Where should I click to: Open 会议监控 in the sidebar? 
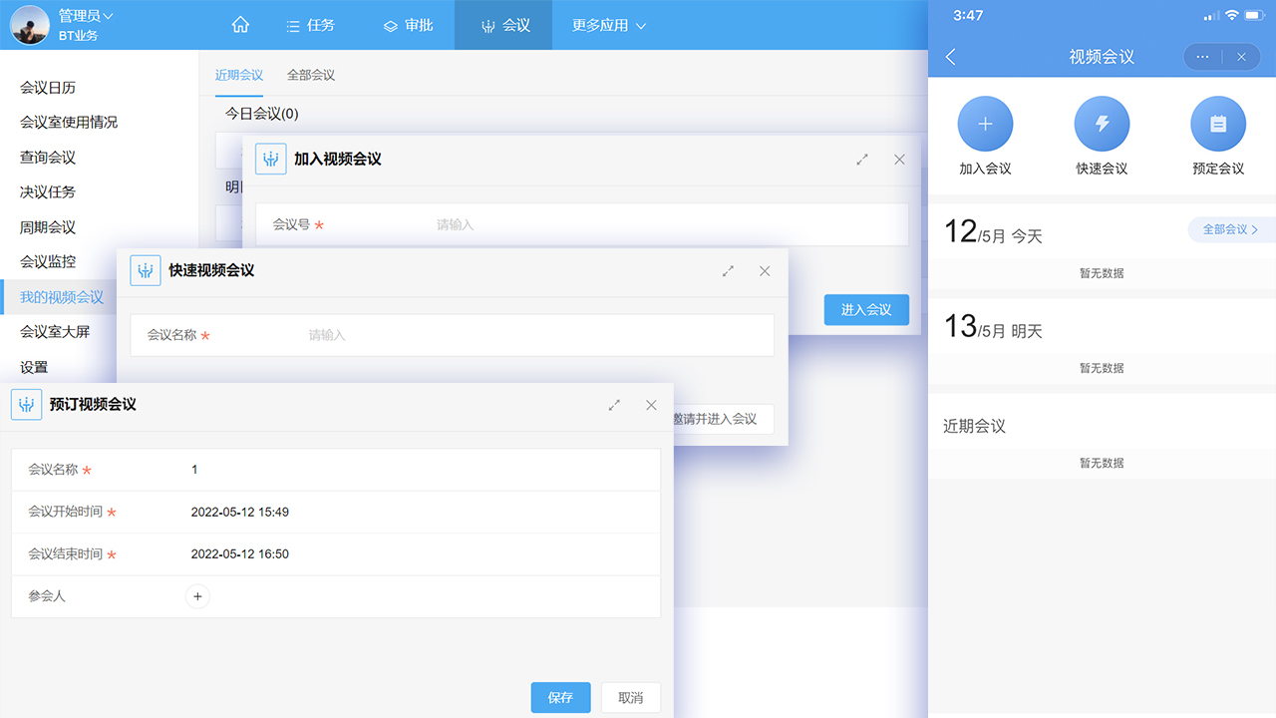48,261
